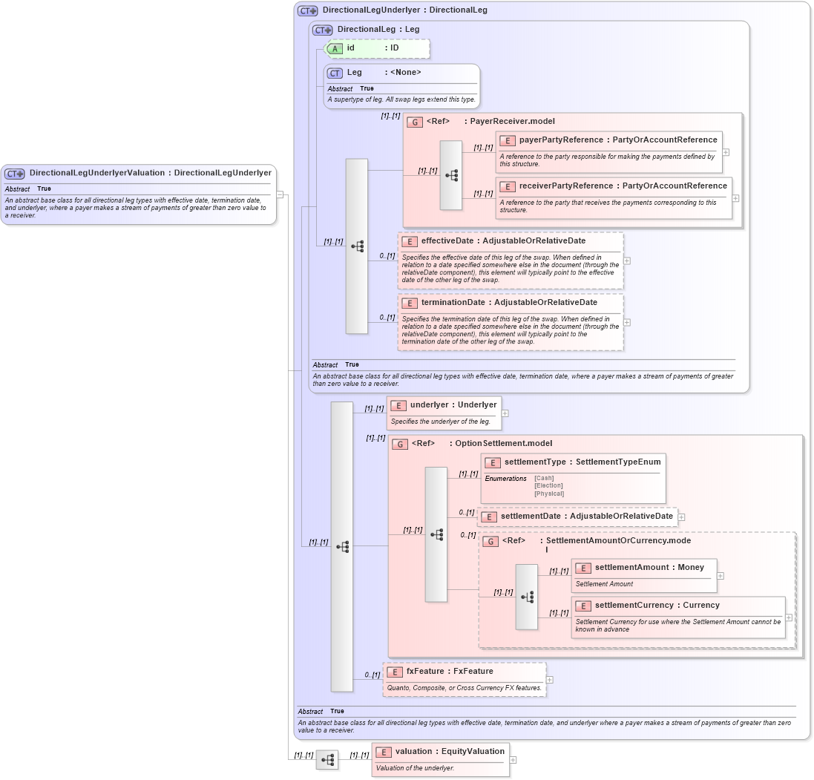This screenshot has width=814, height=780.
Task: Expand the fxFeature element via its plus box
Action: click(549, 679)
